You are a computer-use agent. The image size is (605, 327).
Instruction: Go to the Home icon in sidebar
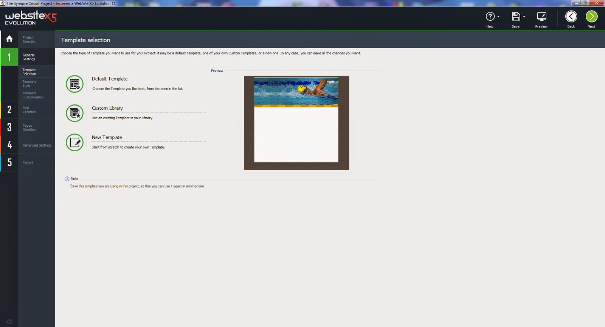(x=9, y=39)
